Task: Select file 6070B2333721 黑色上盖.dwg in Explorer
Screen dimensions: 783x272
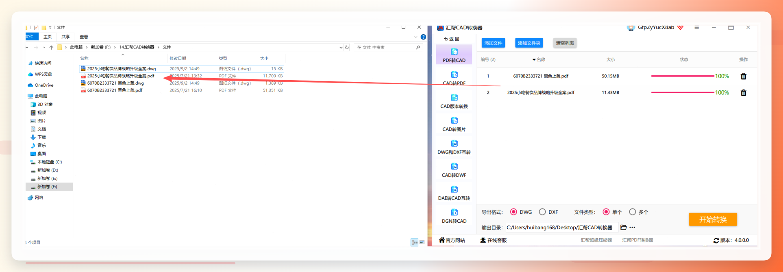Action: tap(115, 83)
